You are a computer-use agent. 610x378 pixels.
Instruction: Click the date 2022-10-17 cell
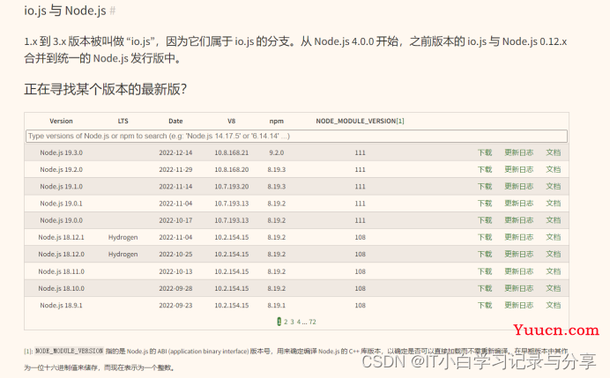coord(175,220)
